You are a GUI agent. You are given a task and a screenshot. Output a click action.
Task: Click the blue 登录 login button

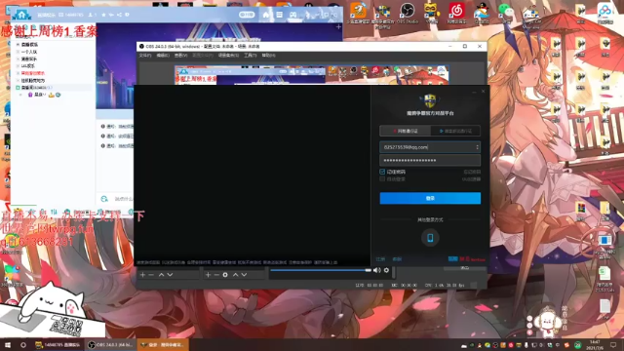(x=430, y=198)
